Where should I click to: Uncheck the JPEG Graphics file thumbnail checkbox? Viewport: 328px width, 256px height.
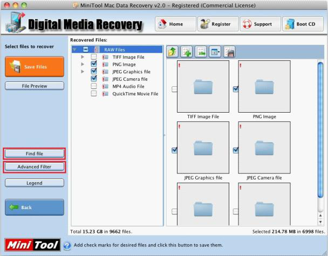pos(174,150)
